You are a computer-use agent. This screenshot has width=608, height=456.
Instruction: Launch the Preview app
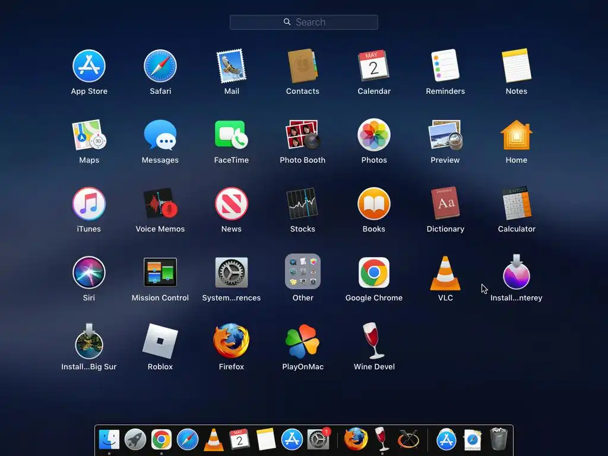point(445,135)
